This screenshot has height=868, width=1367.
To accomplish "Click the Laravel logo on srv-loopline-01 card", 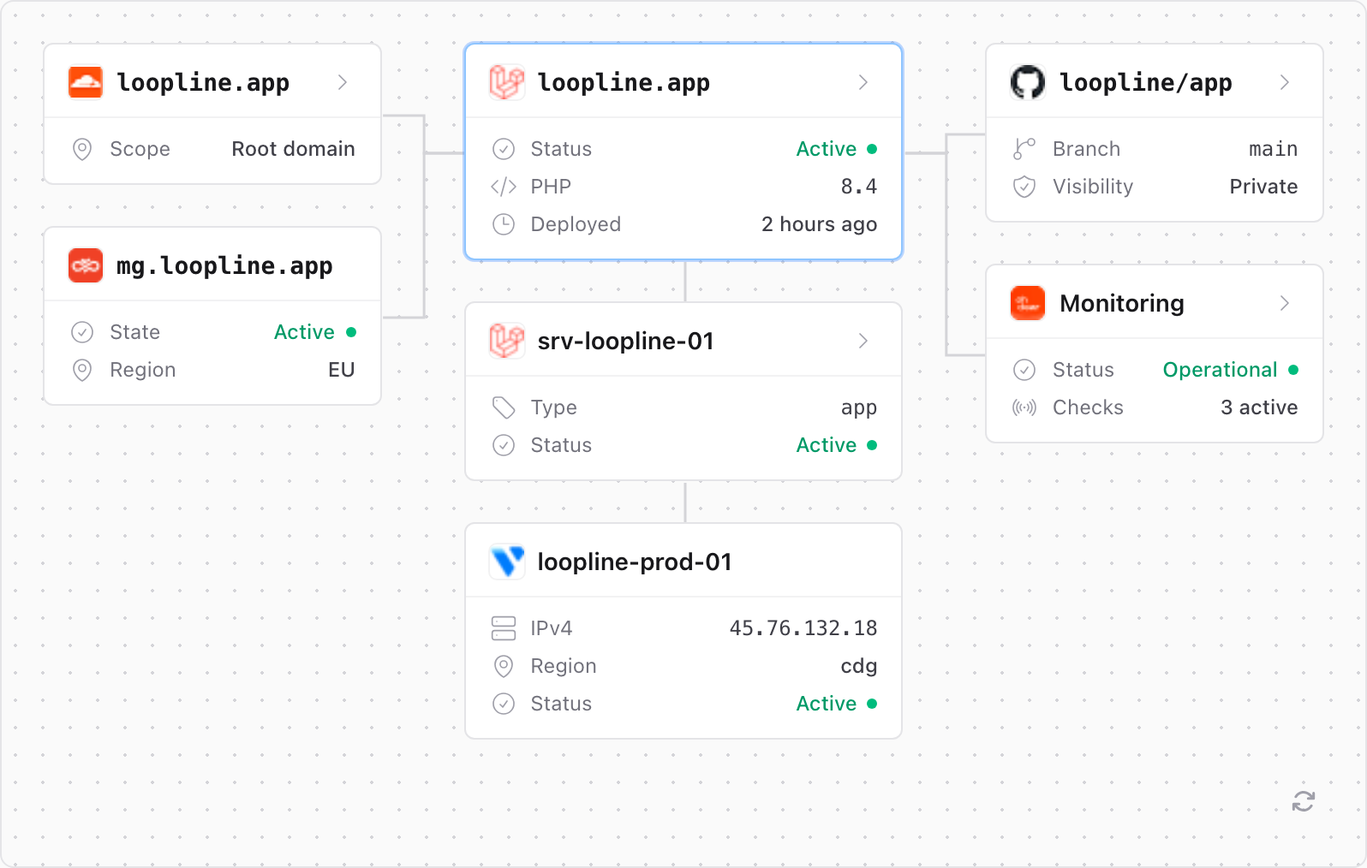I will [506, 341].
